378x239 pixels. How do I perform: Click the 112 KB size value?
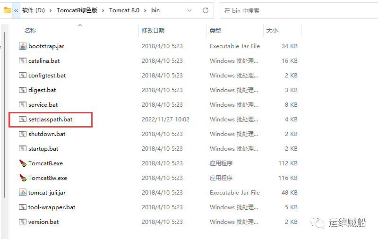coord(288,163)
